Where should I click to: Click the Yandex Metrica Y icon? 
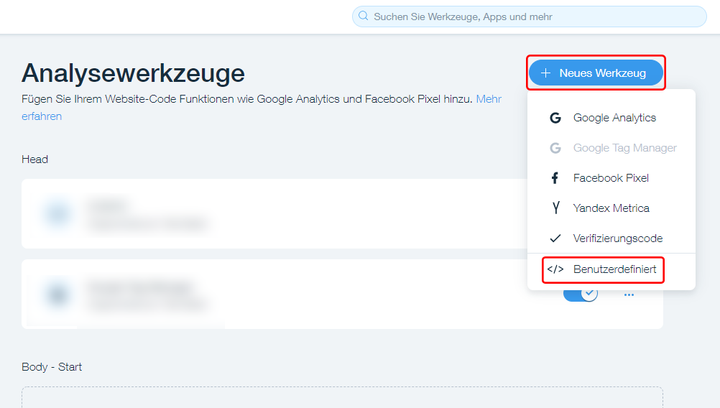click(555, 208)
